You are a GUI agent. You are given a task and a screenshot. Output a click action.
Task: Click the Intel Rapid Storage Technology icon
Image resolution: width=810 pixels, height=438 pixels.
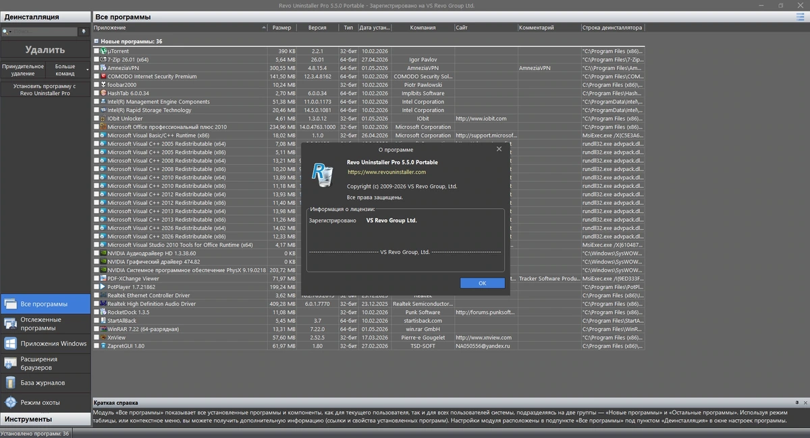tap(103, 110)
